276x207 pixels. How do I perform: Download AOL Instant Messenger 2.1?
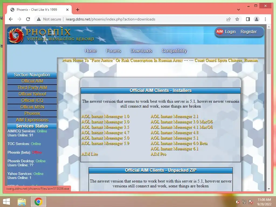click(175, 116)
